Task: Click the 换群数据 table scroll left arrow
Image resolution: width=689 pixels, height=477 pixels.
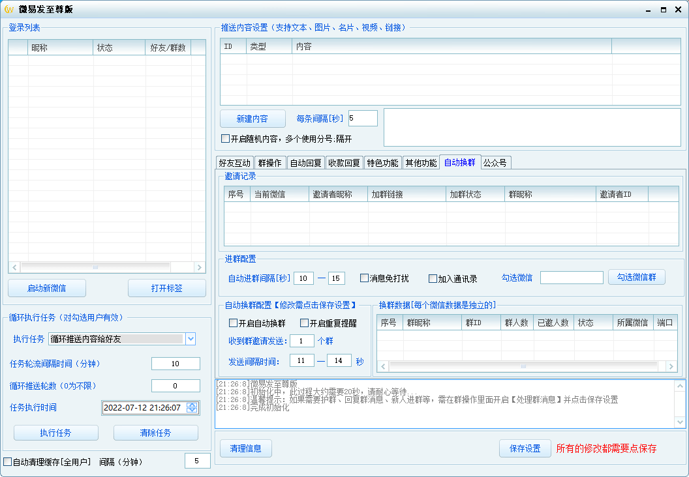Action: [383, 366]
